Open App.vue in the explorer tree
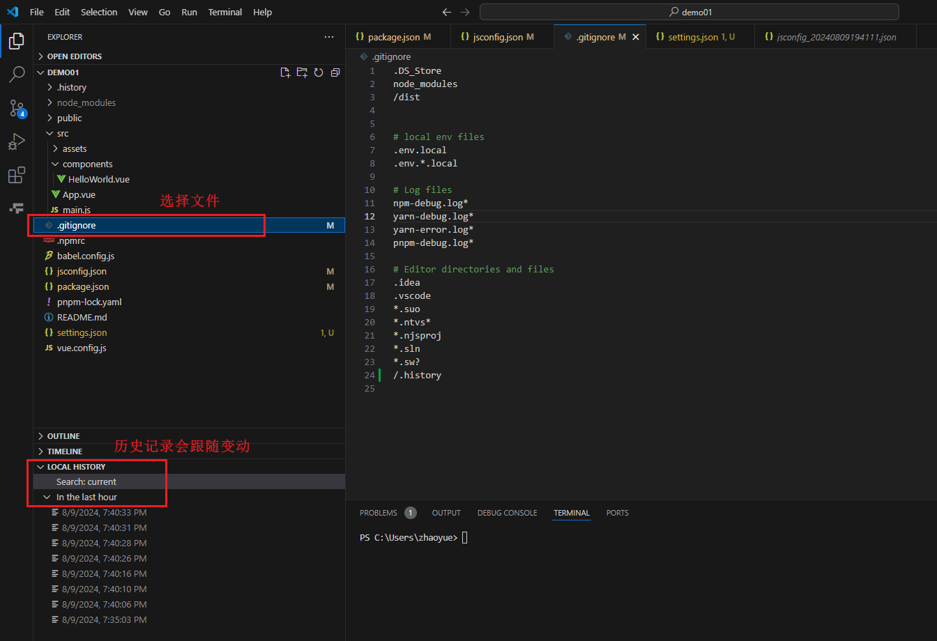The image size is (937, 641). [x=79, y=194]
